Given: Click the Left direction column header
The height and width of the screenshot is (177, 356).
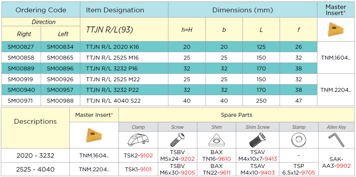Looking at the screenshot, I should (63, 34).
